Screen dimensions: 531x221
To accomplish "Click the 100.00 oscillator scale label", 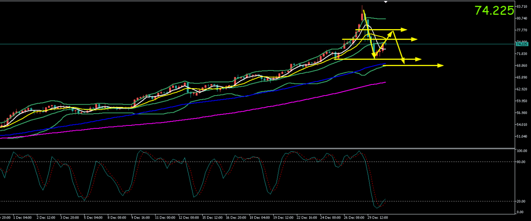I will click(x=522, y=151).
